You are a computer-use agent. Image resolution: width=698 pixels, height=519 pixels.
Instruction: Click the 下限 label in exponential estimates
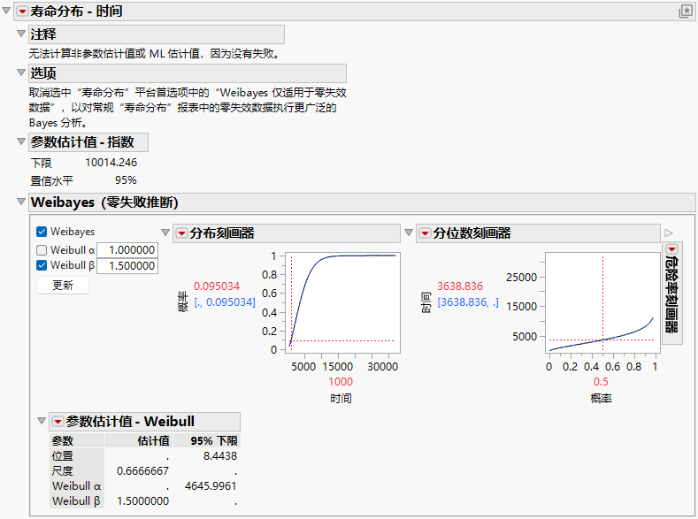pos(42,164)
